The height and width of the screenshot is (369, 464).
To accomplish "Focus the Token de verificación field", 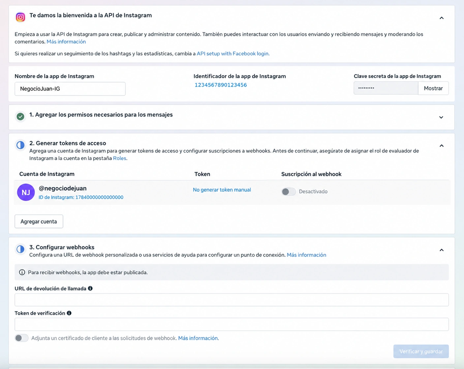I will pyautogui.click(x=232, y=324).
